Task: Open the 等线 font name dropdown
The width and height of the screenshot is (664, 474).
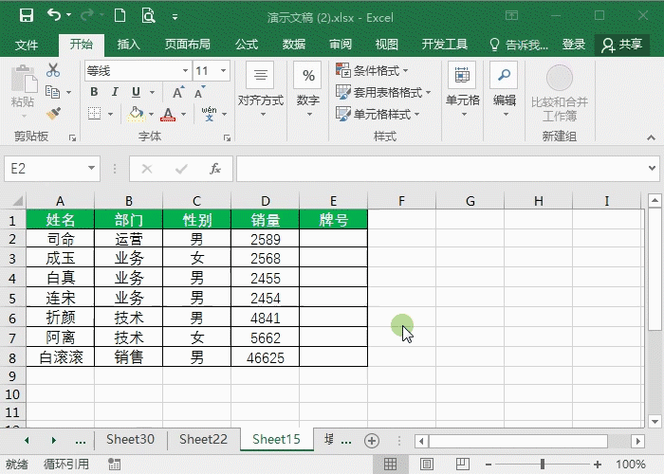Action: pos(185,71)
